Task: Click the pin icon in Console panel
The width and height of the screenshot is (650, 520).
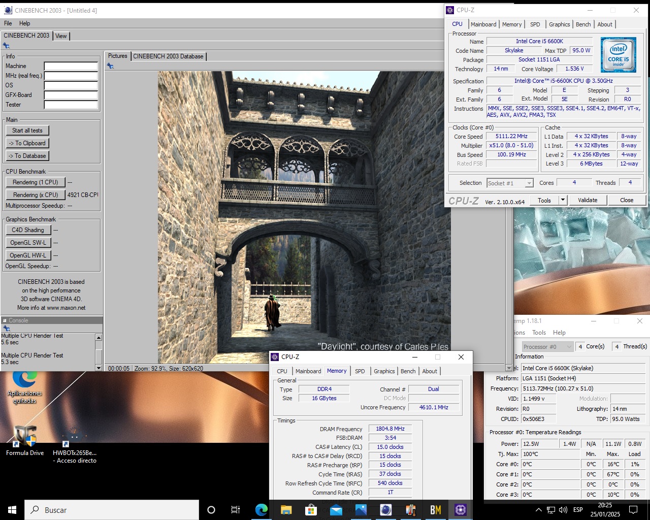Action: tap(7, 329)
